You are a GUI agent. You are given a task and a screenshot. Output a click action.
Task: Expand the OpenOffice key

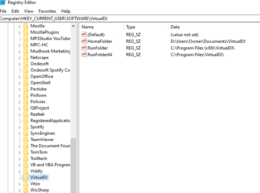click(19, 77)
